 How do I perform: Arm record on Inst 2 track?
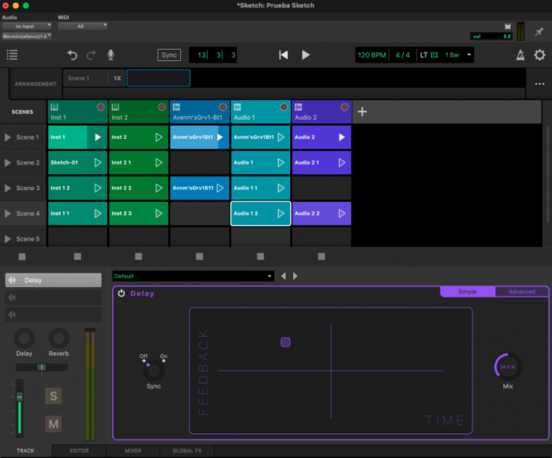[x=162, y=107]
